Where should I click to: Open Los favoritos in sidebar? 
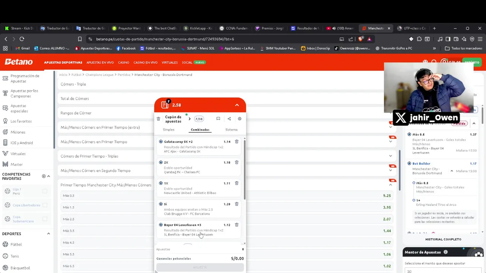(21, 121)
